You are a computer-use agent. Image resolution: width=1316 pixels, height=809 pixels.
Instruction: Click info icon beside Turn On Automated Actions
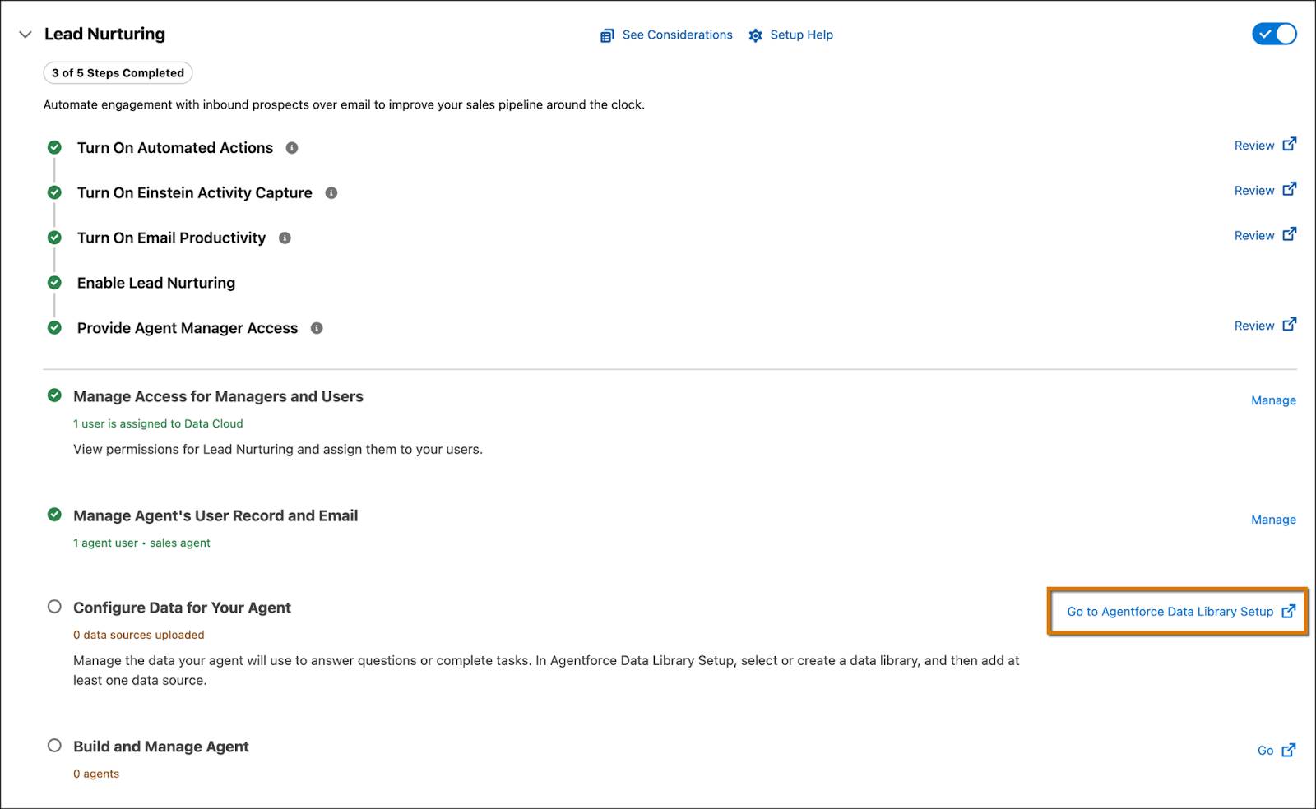[x=292, y=148]
